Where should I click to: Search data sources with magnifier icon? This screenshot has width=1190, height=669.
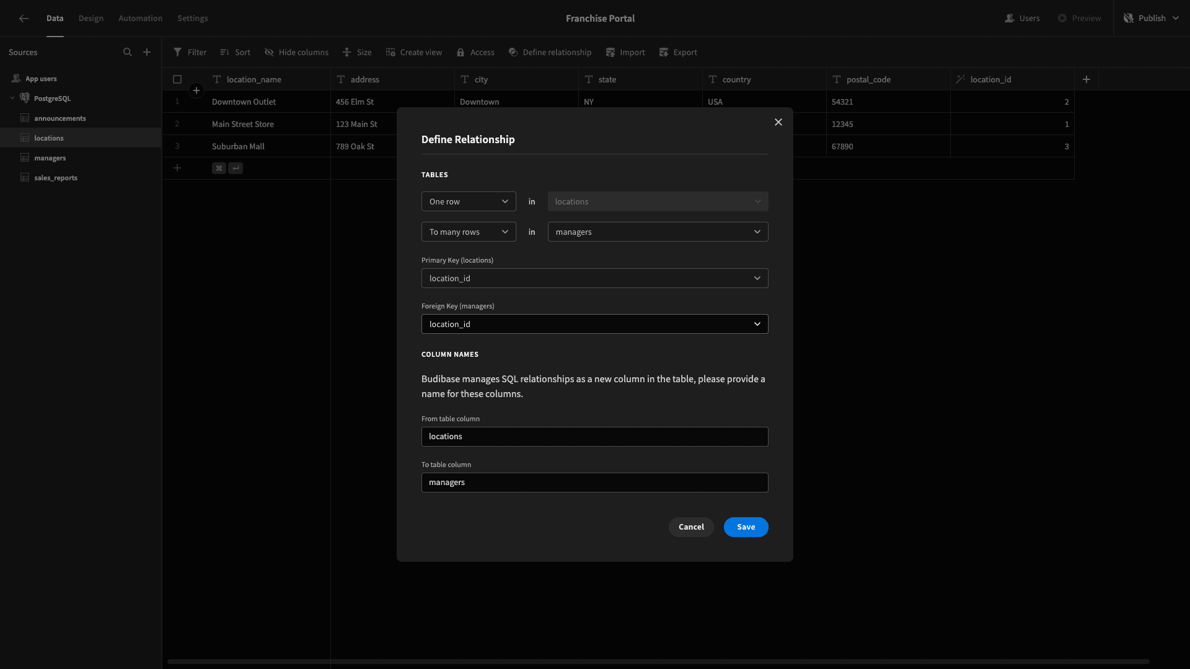point(128,52)
